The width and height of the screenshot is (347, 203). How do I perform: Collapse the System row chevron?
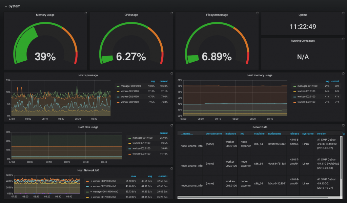tap(6, 7)
